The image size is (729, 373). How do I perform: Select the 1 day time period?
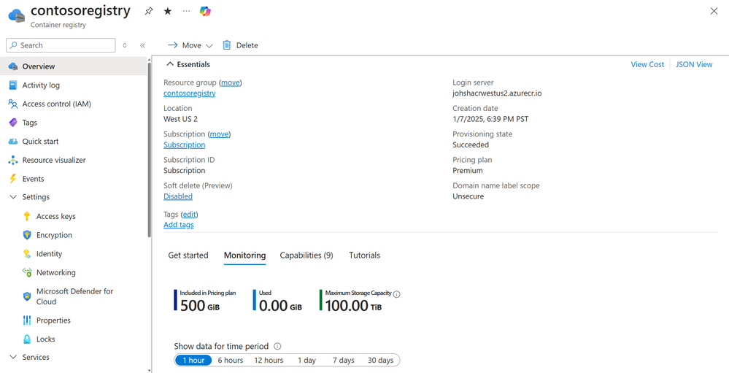click(x=306, y=361)
